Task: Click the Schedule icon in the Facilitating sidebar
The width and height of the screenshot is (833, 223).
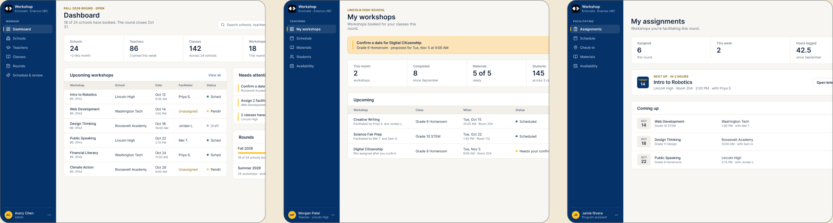Action: (x=575, y=38)
